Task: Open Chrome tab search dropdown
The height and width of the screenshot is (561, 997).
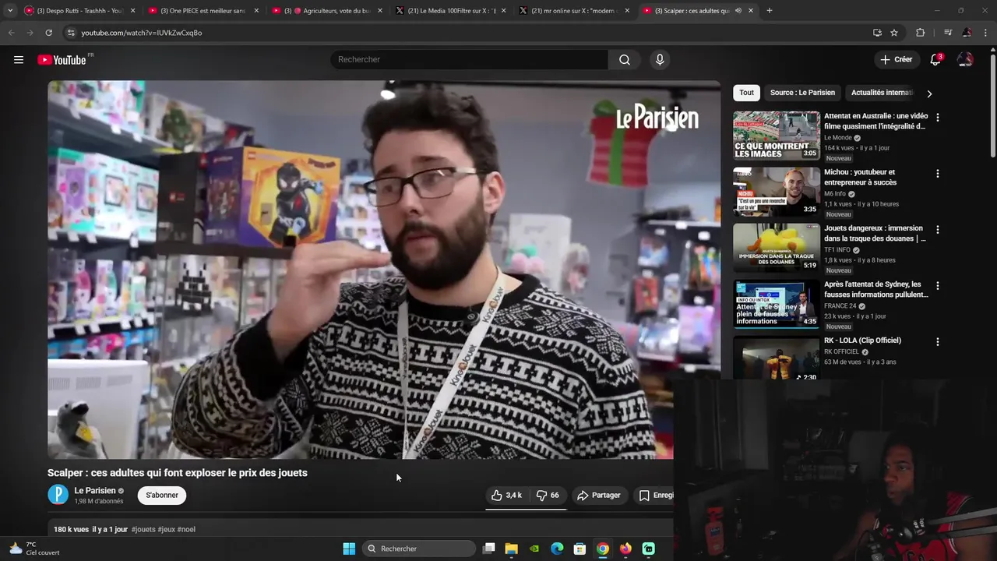Action: coord(9,11)
